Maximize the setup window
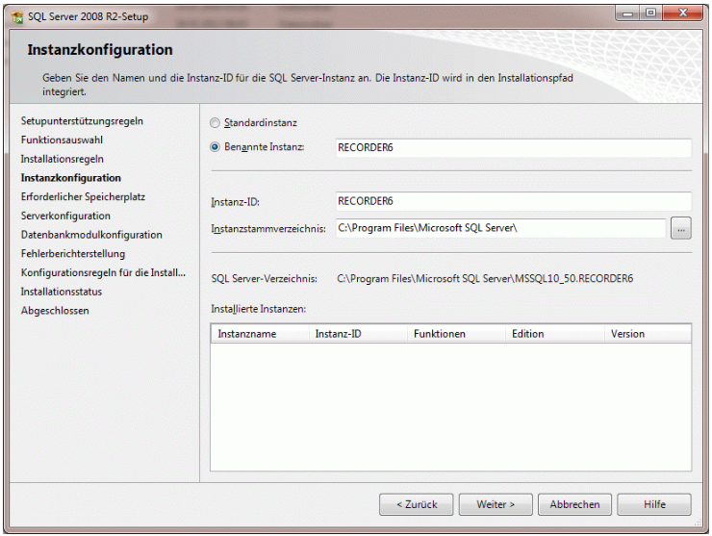The image size is (712, 536). [x=651, y=13]
